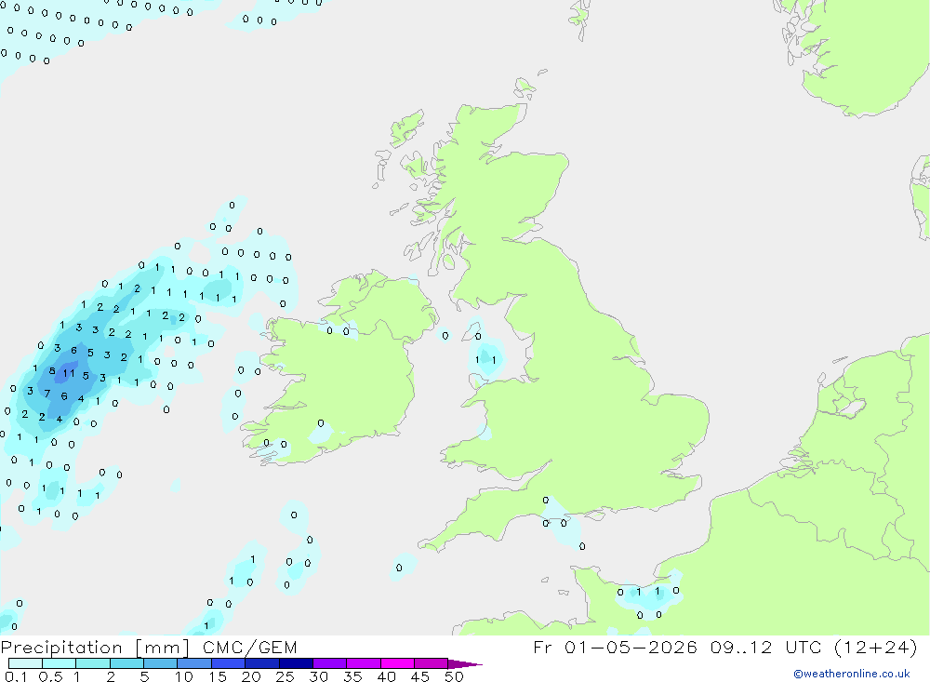930x682 pixels.
Task: Select the '7' precipitation value on the map
Action: coord(46,394)
